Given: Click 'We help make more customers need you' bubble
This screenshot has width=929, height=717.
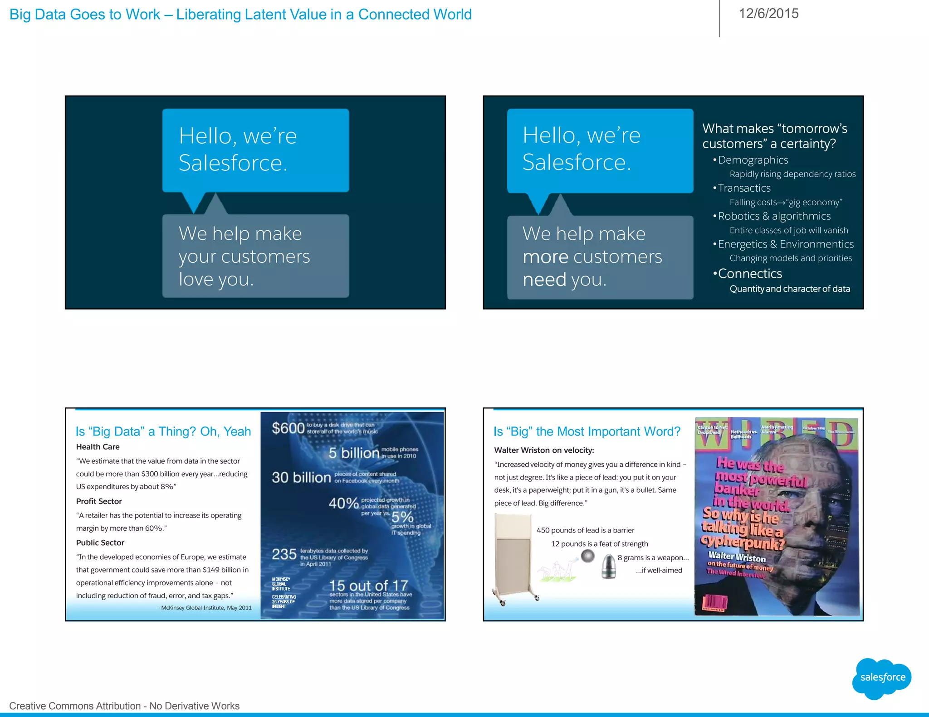Looking at the screenshot, I should tap(600, 257).
